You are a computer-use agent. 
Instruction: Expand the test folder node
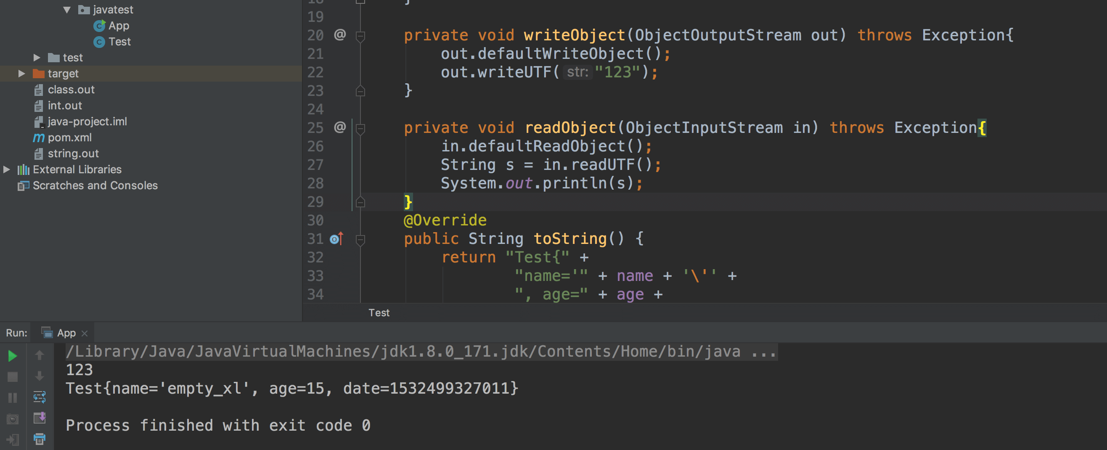[x=37, y=58]
